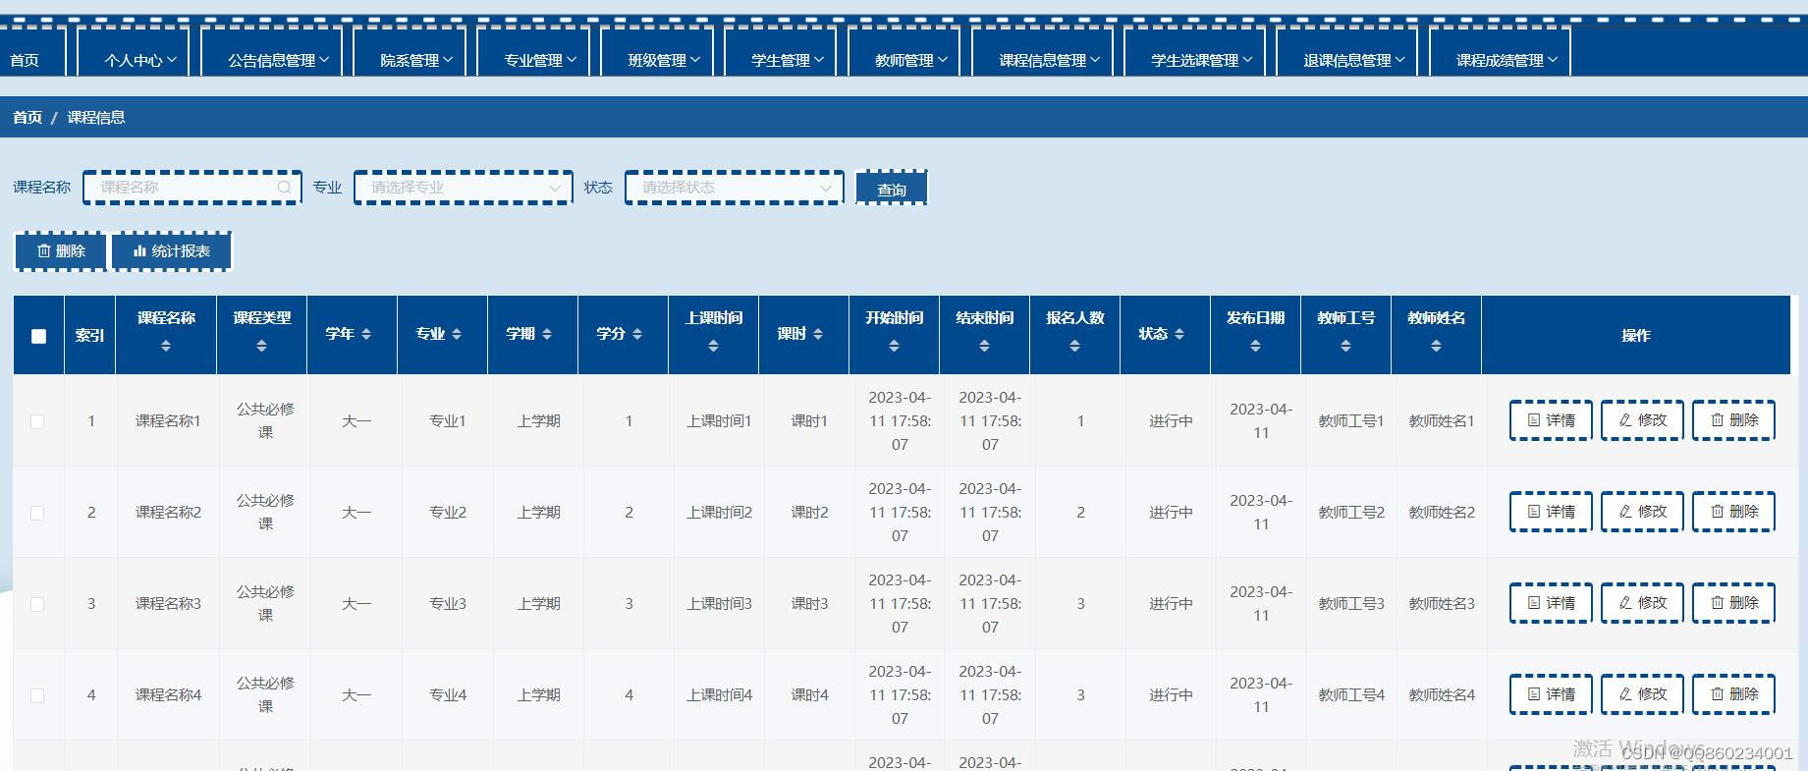Click sort arrows under 课程类型 header
Screen dimensions: 1808x771
tap(261, 346)
